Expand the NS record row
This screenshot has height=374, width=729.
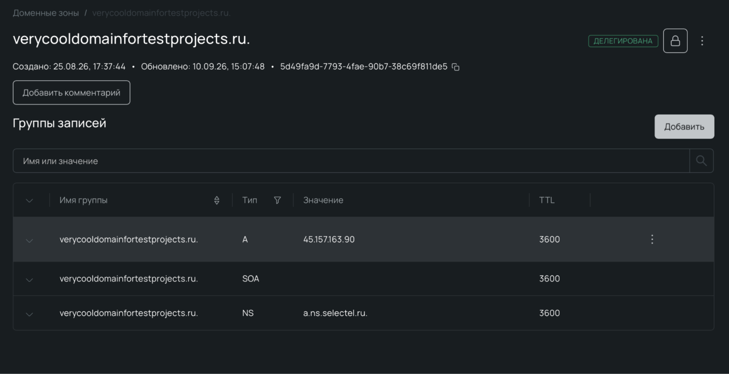(x=29, y=314)
